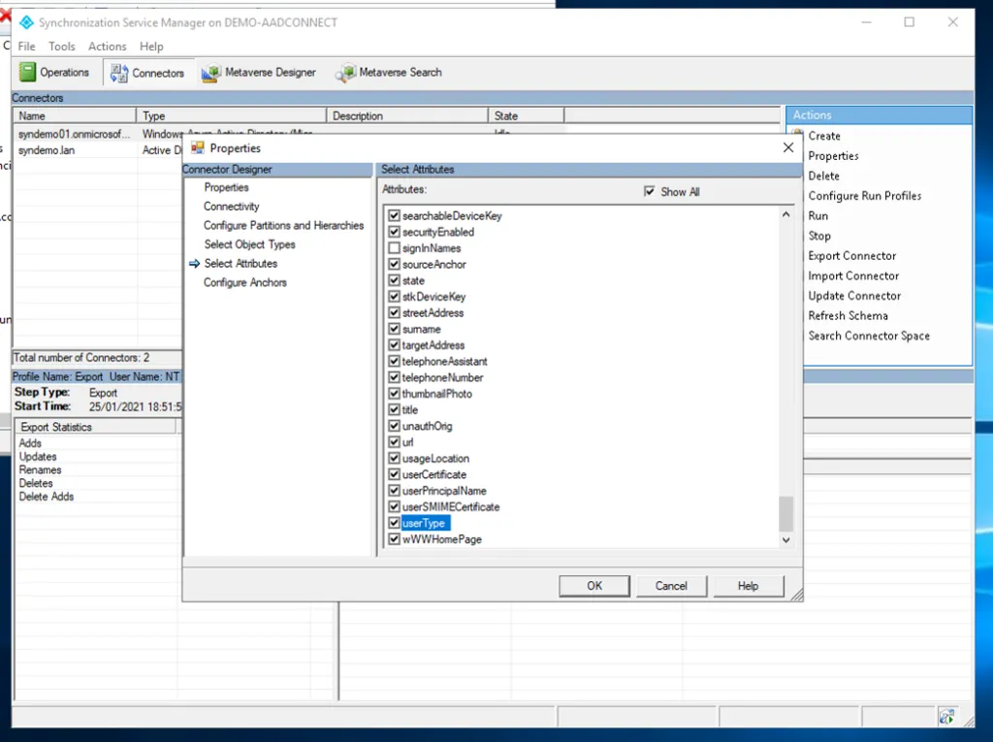Click the Properties dialog title icon
Viewport: 993px width, 742px height.
coord(198,148)
